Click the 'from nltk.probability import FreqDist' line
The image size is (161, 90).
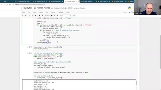(x=48, y=55)
